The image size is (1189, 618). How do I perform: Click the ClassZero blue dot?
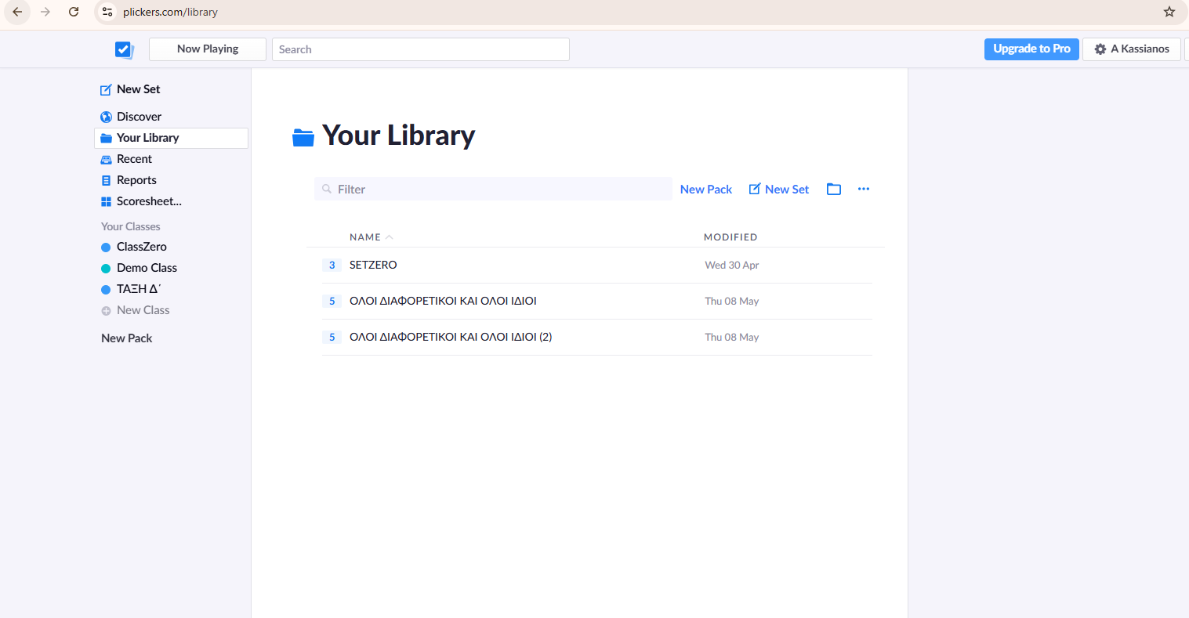[x=106, y=248]
